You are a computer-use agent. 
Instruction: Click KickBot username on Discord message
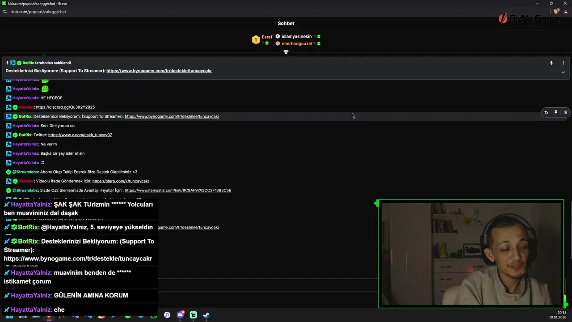[26, 107]
